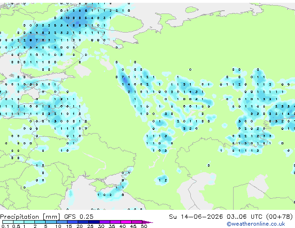Screen dimensions: 295x228
Task: Select the 40–45 mm magenta legend swatch
Action: tap(126, 222)
